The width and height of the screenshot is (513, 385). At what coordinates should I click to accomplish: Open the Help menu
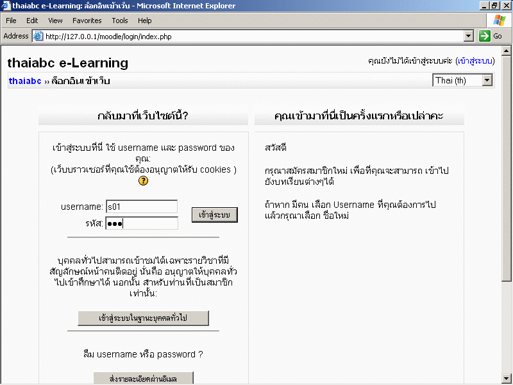pos(145,21)
